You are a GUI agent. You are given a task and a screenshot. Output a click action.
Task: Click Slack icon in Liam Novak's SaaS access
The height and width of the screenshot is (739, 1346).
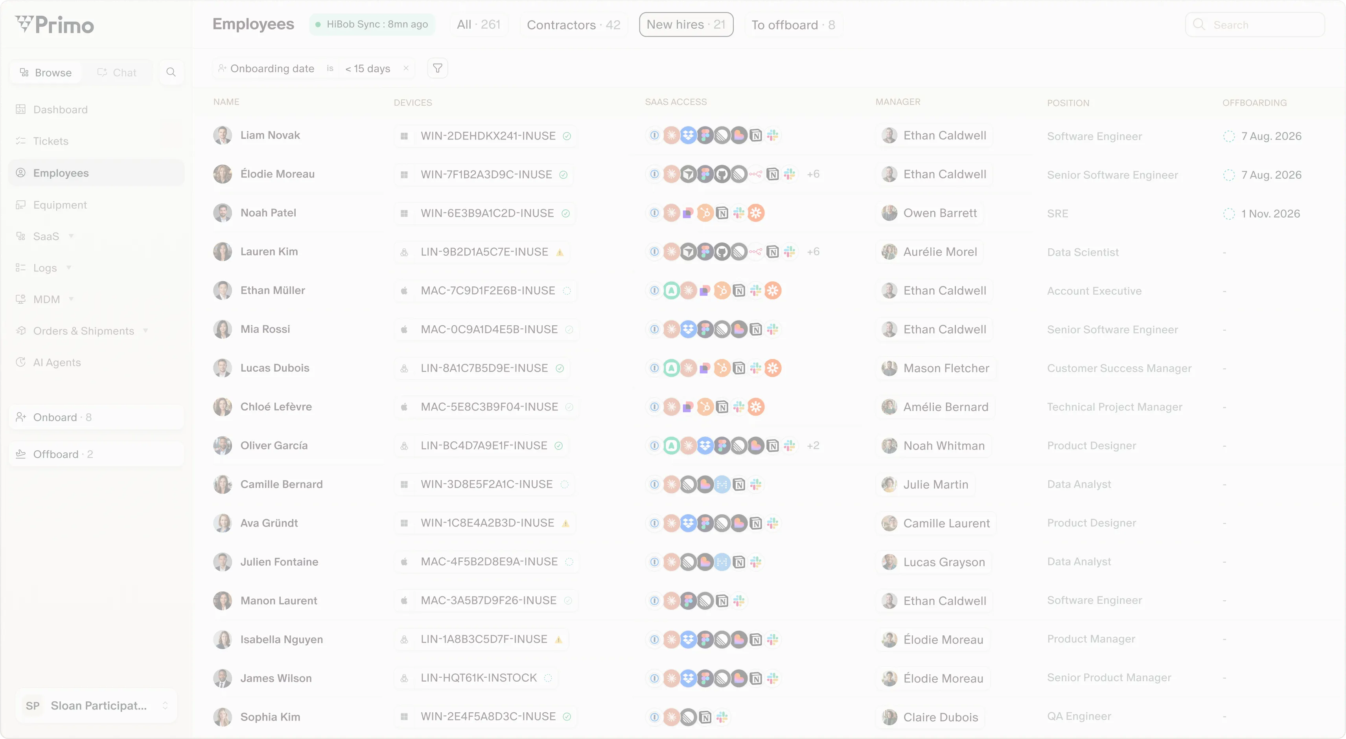tap(773, 135)
